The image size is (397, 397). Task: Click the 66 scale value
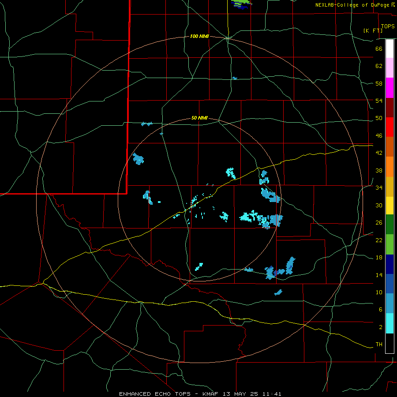tap(379, 49)
